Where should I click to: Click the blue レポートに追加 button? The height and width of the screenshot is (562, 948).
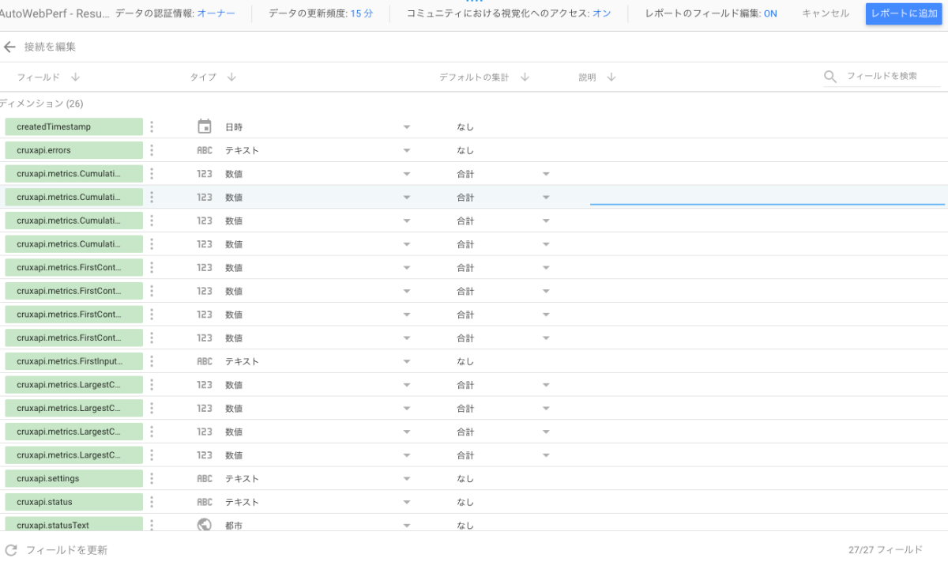tap(904, 13)
